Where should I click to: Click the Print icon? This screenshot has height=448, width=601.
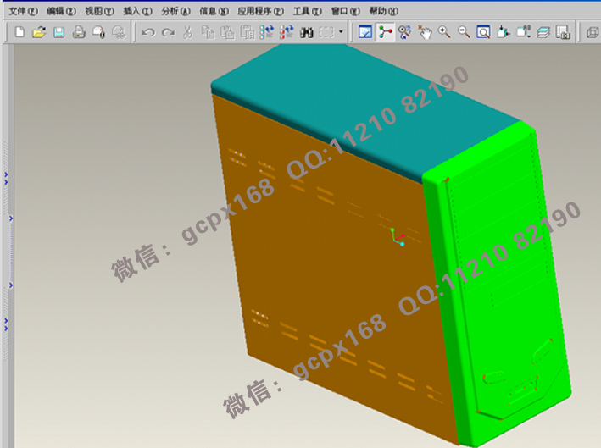pos(79,32)
